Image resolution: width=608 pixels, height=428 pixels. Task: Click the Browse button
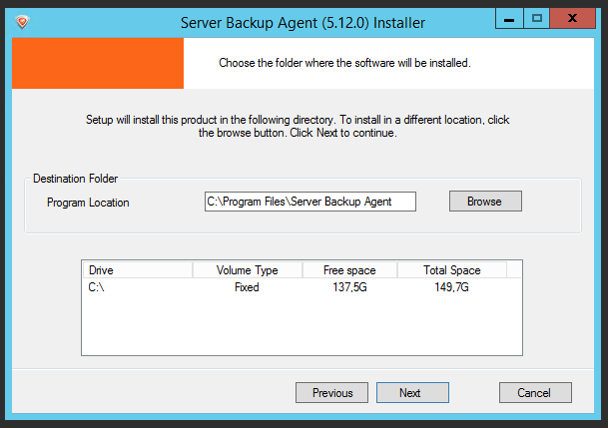tap(485, 201)
